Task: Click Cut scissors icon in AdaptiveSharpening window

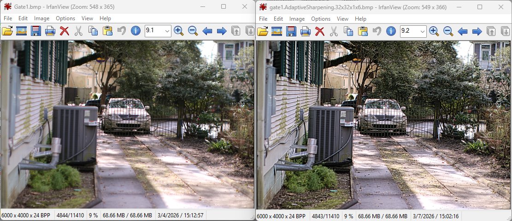Action: 334,31
